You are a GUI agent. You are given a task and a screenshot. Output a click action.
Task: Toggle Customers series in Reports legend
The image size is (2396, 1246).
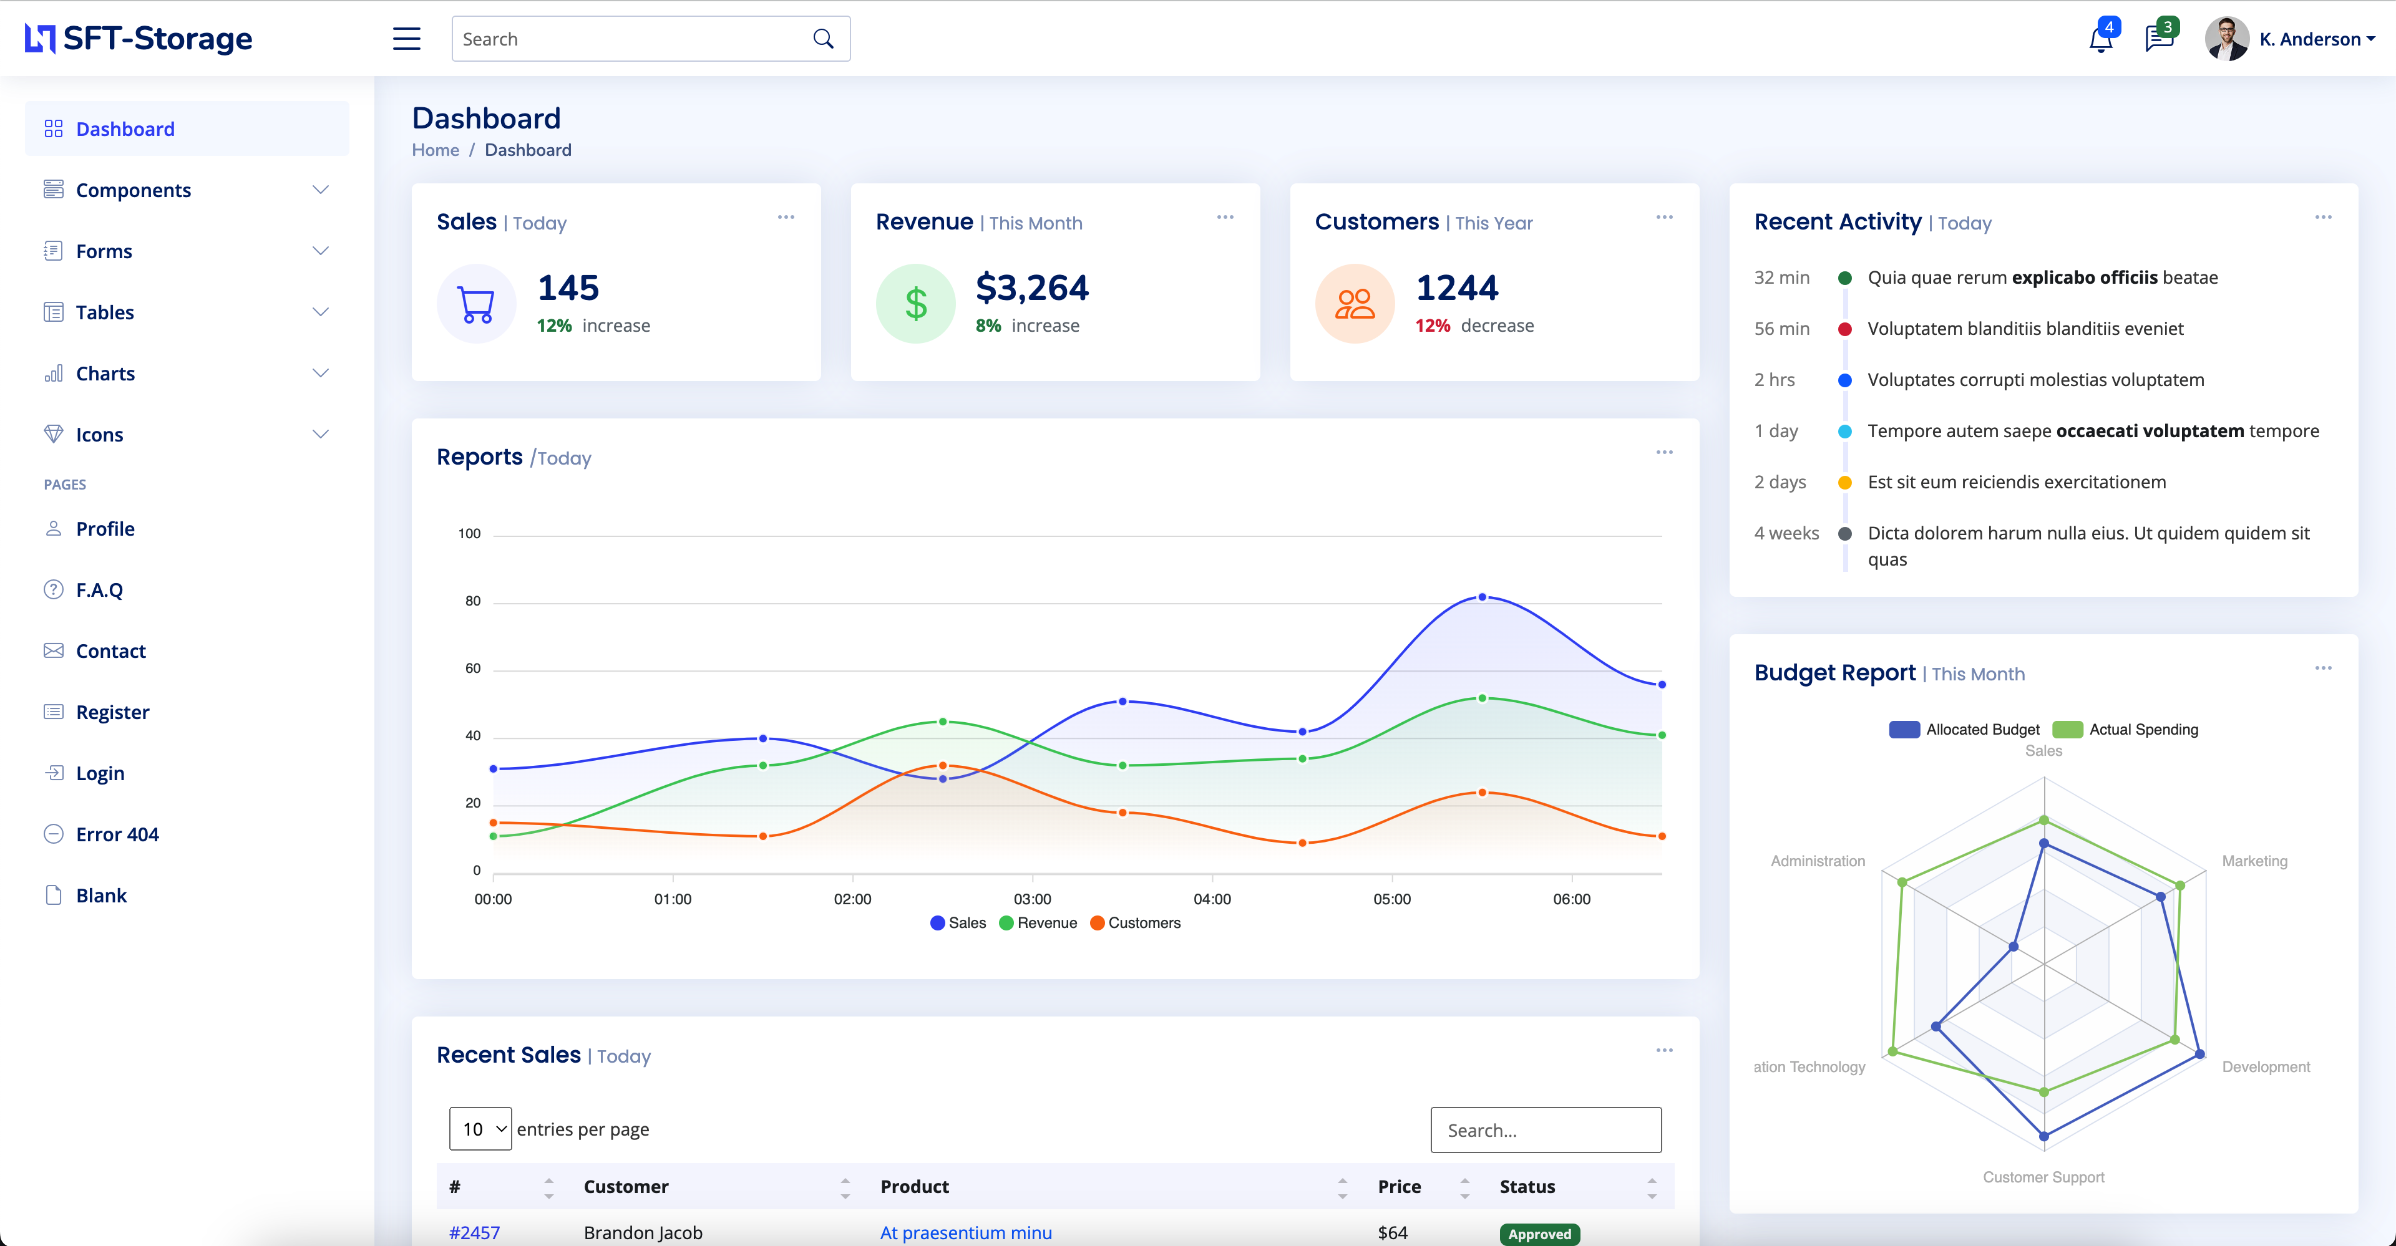click(1134, 922)
